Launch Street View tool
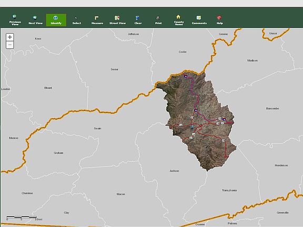Image resolution: width=303 pixels, height=227 pixels. coord(117,20)
